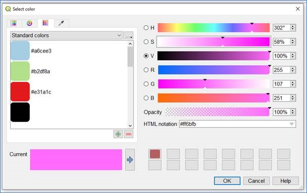Image resolution: width=307 pixels, height=193 pixels.
Task: Select the S saturation radio button
Action: point(146,41)
